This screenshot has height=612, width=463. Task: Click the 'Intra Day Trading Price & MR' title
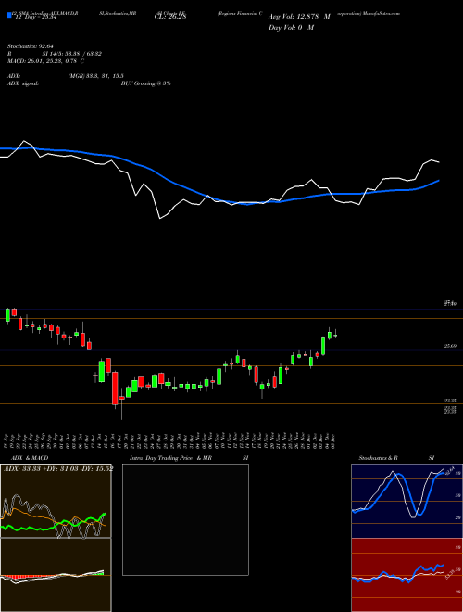click(170, 458)
